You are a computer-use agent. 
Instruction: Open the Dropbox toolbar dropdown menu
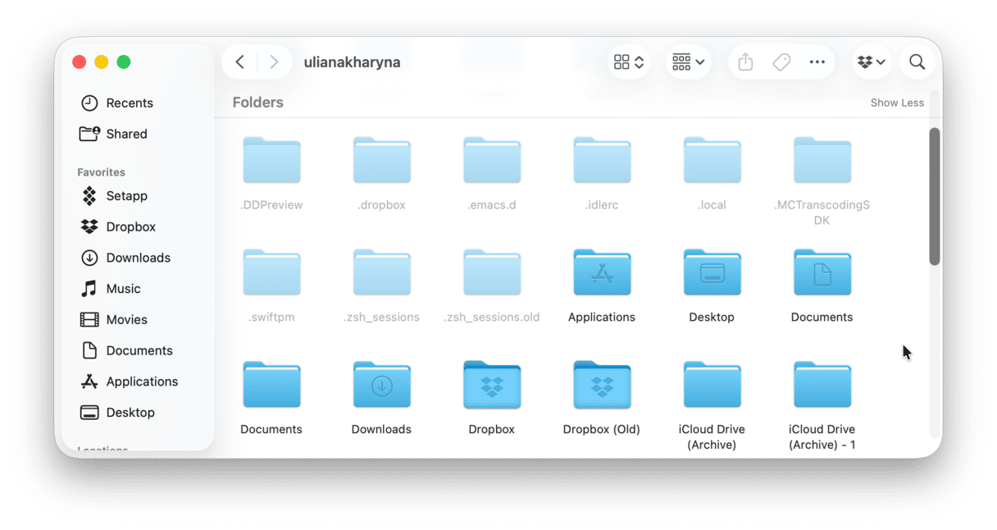coord(871,62)
